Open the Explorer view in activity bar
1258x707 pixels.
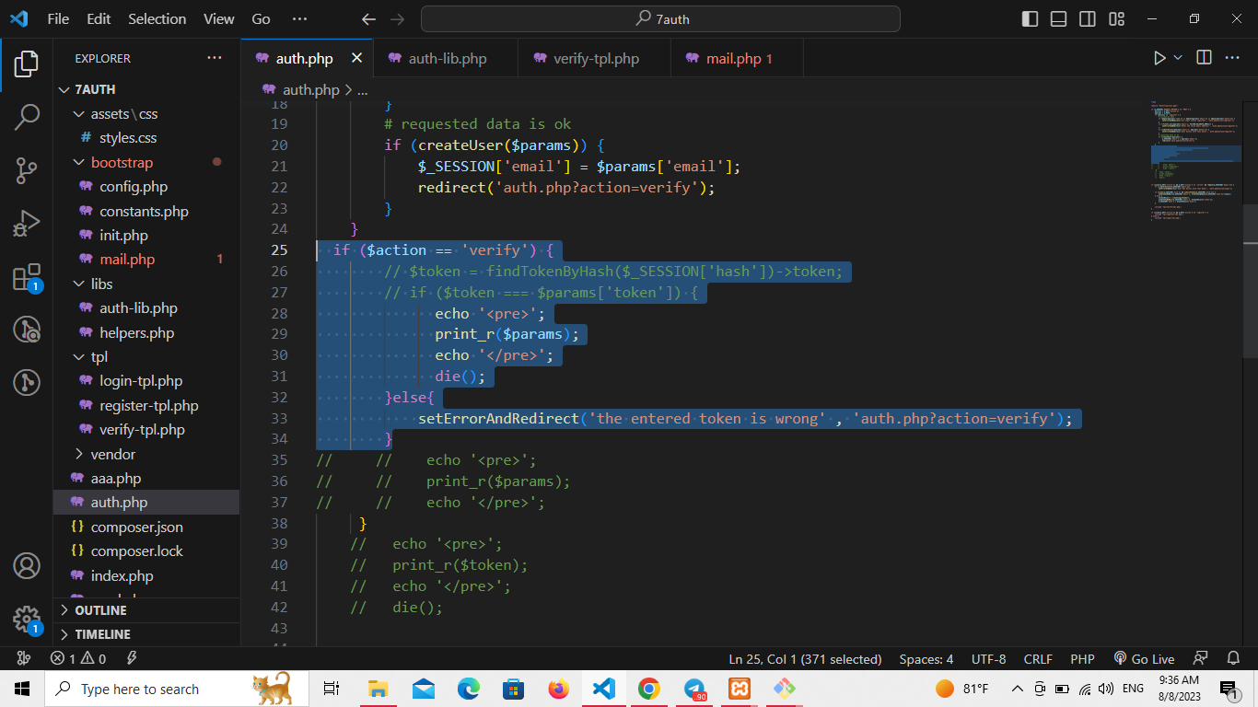pos(27,64)
